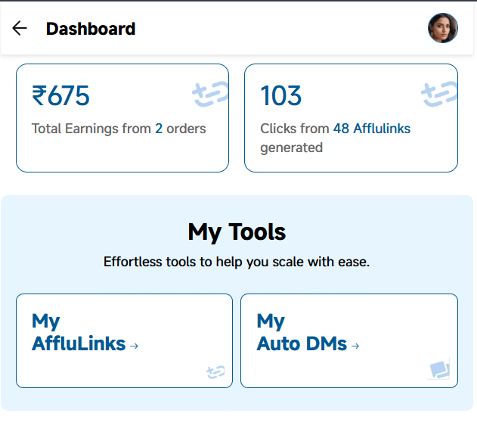Open the "2" orders count link
This screenshot has width=477, height=435.
159,129
